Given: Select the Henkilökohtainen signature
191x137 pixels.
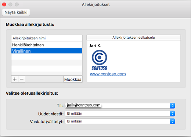Looking at the screenshot, I should pyautogui.click(x=47, y=45).
